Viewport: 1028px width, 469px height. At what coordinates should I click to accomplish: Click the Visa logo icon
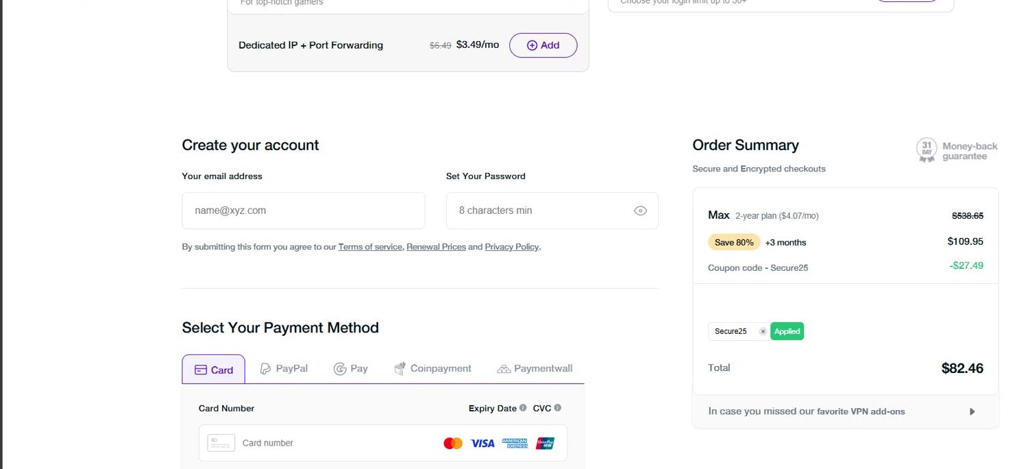[482, 444]
